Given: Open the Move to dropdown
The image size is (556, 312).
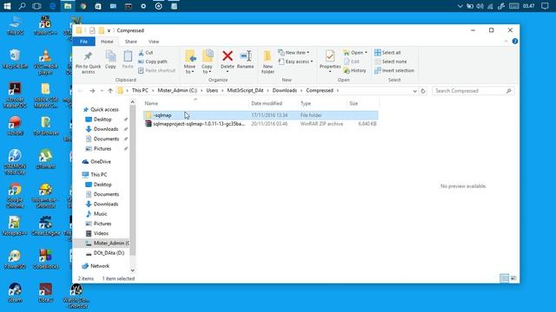Looking at the screenshot, I should tap(189, 62).
